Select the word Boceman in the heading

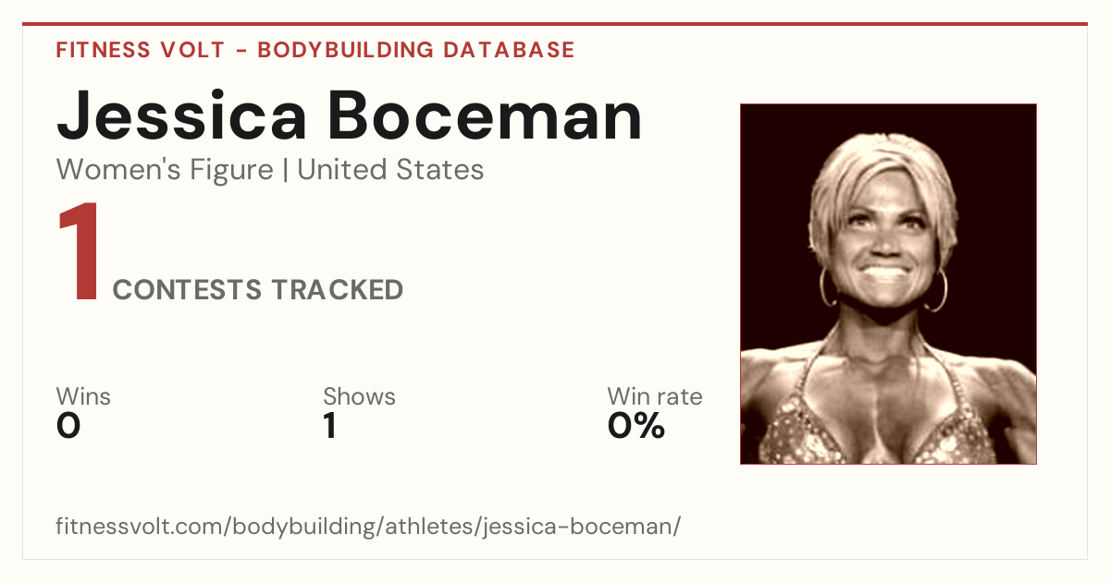(x=485, y=116)
